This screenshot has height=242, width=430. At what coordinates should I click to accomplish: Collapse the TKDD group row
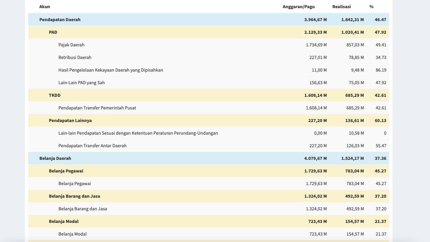point(55,95)
